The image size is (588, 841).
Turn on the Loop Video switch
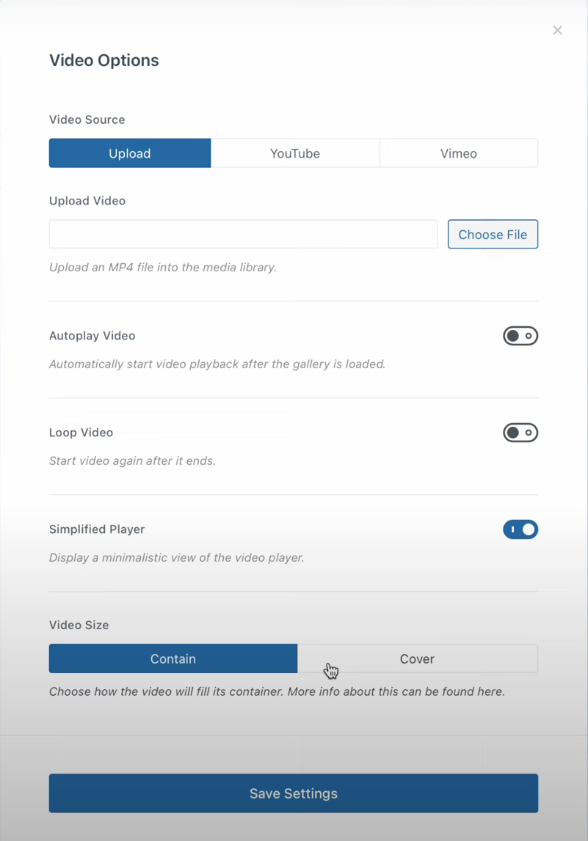pyautogui.click(x=520, y=433)
